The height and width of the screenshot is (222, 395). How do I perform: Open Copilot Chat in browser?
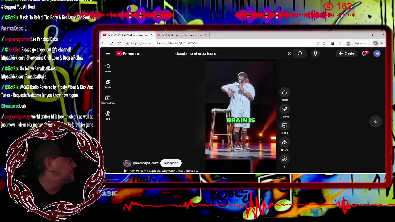point(379,43)
